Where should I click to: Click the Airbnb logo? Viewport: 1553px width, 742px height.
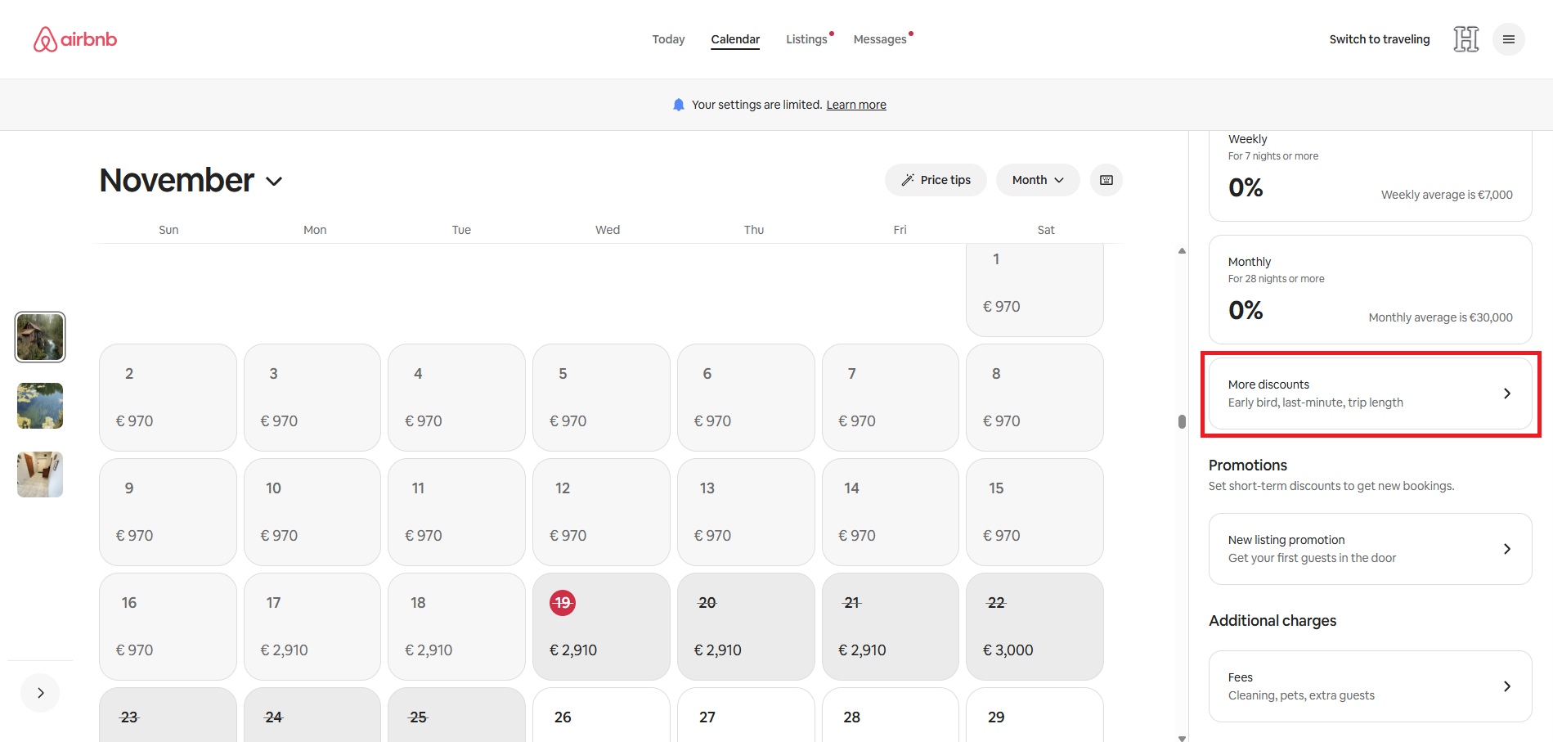point(75,39)
